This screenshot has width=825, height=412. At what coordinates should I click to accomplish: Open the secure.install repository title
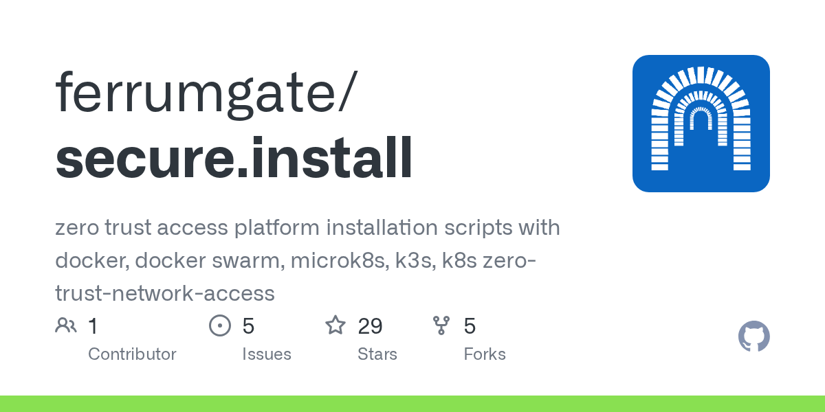[234, 157]
